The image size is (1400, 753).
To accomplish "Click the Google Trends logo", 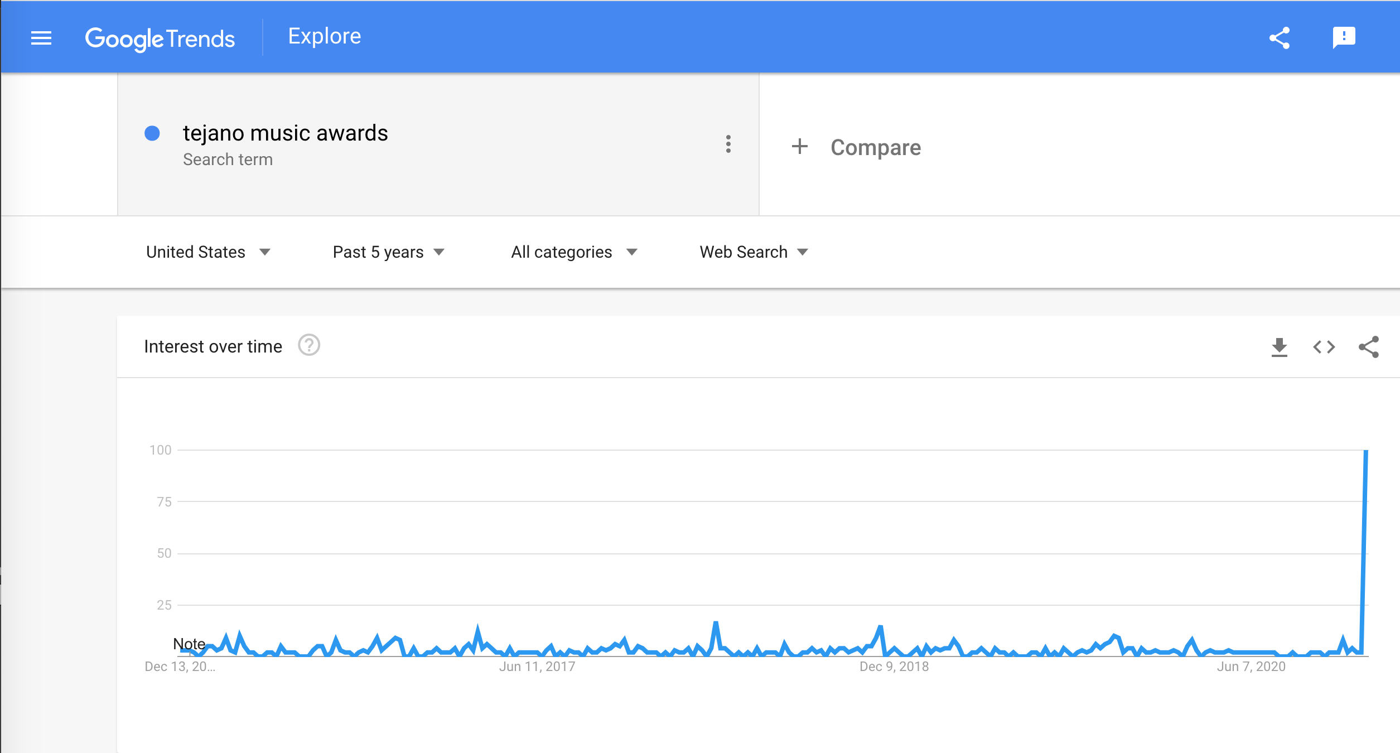I will coord(160,38).
